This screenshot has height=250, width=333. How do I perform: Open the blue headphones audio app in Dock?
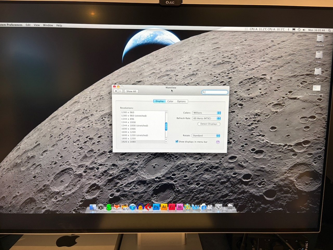140,207
